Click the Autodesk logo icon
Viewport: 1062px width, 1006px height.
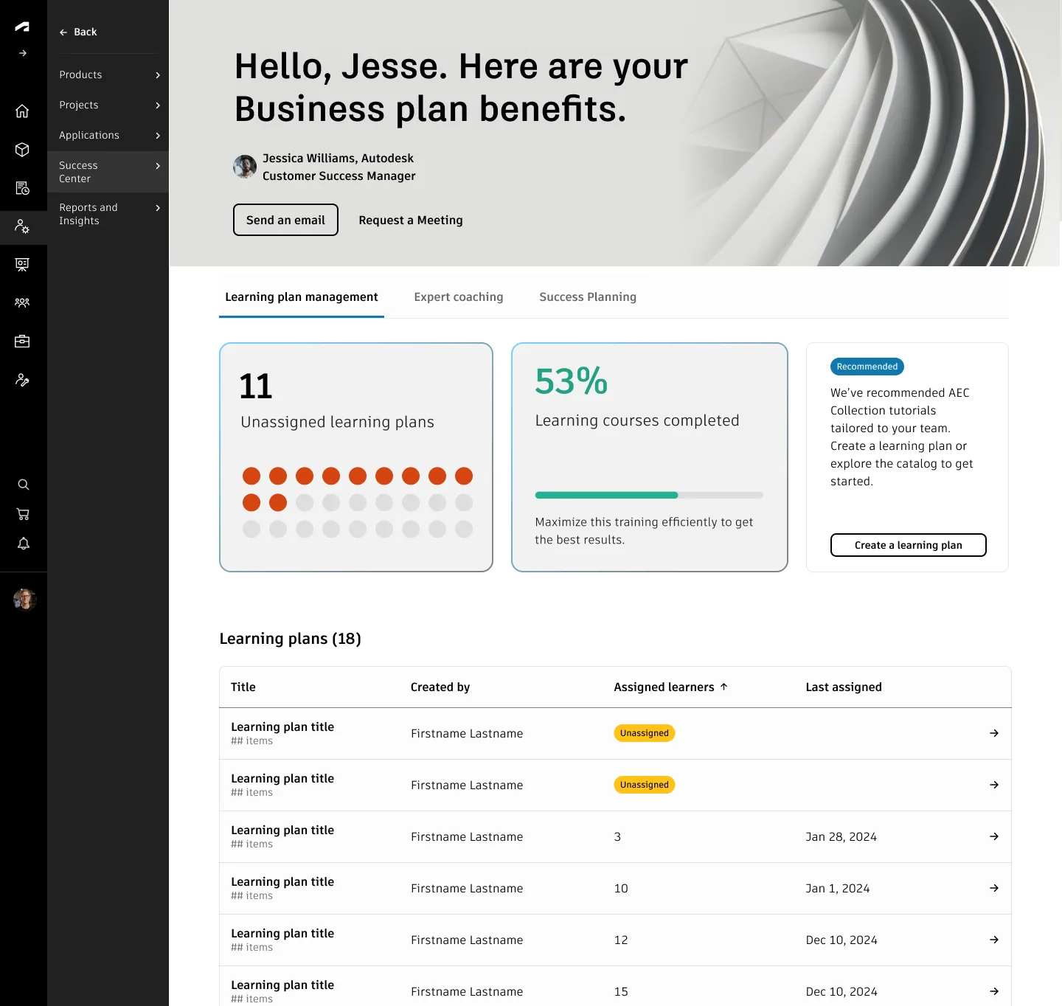point(22,27)
